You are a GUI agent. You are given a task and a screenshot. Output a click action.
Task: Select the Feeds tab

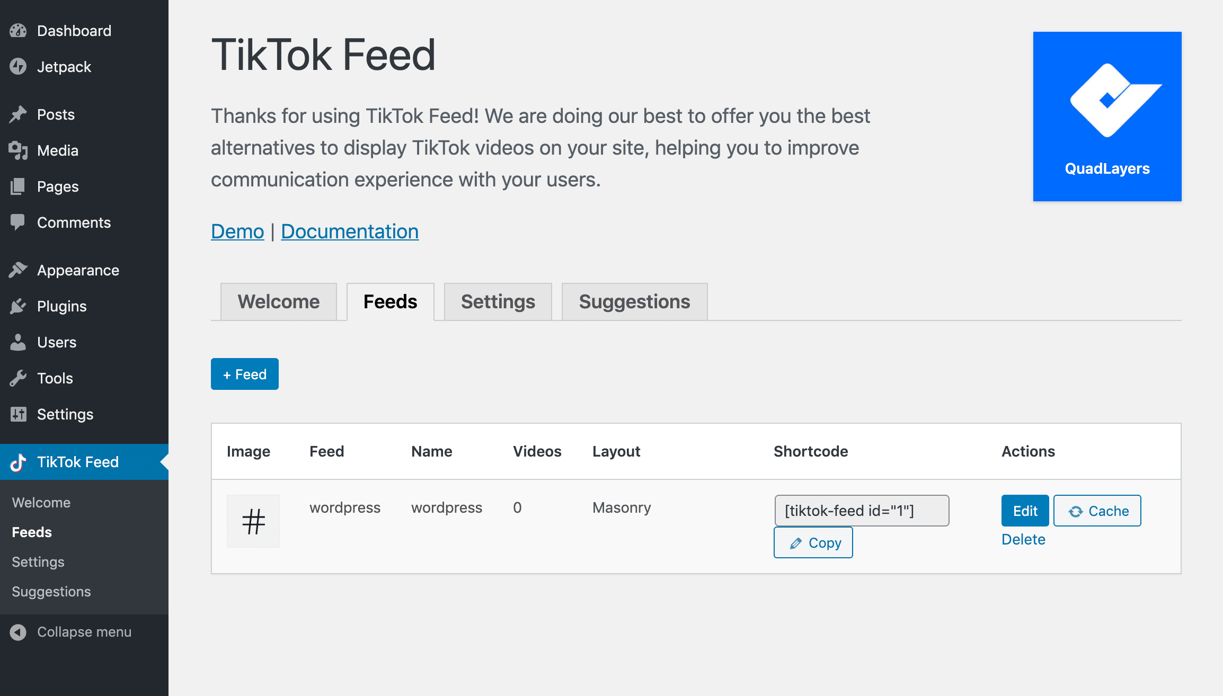click(x=390, y=300)
